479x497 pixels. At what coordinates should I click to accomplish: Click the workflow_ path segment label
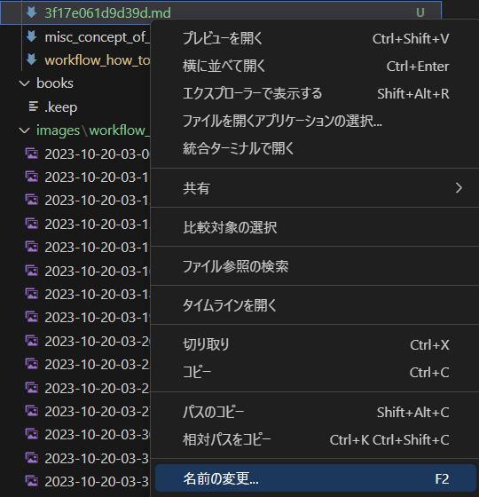tap(119, 130)
